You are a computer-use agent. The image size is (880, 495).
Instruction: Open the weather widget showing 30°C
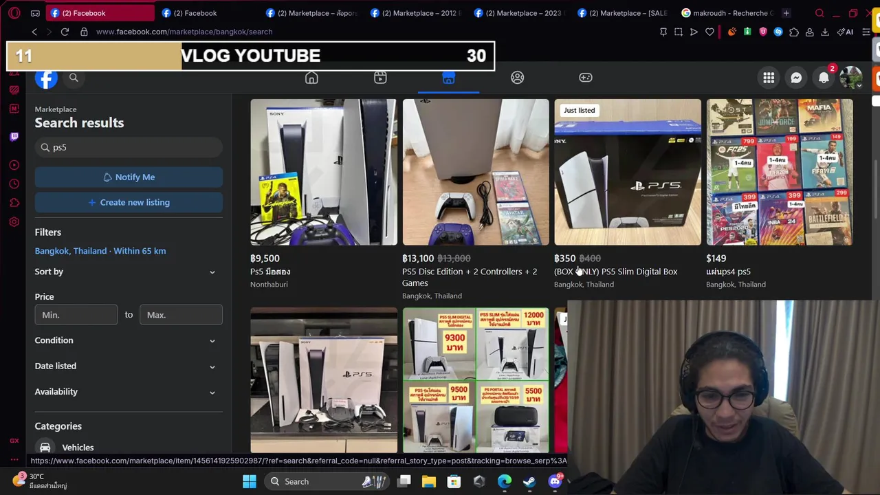click(41, 481)
